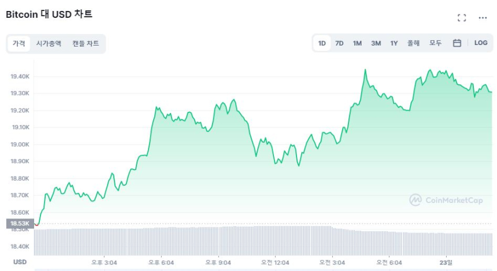
Task: Select the 1Y time range
Action: 394,43
